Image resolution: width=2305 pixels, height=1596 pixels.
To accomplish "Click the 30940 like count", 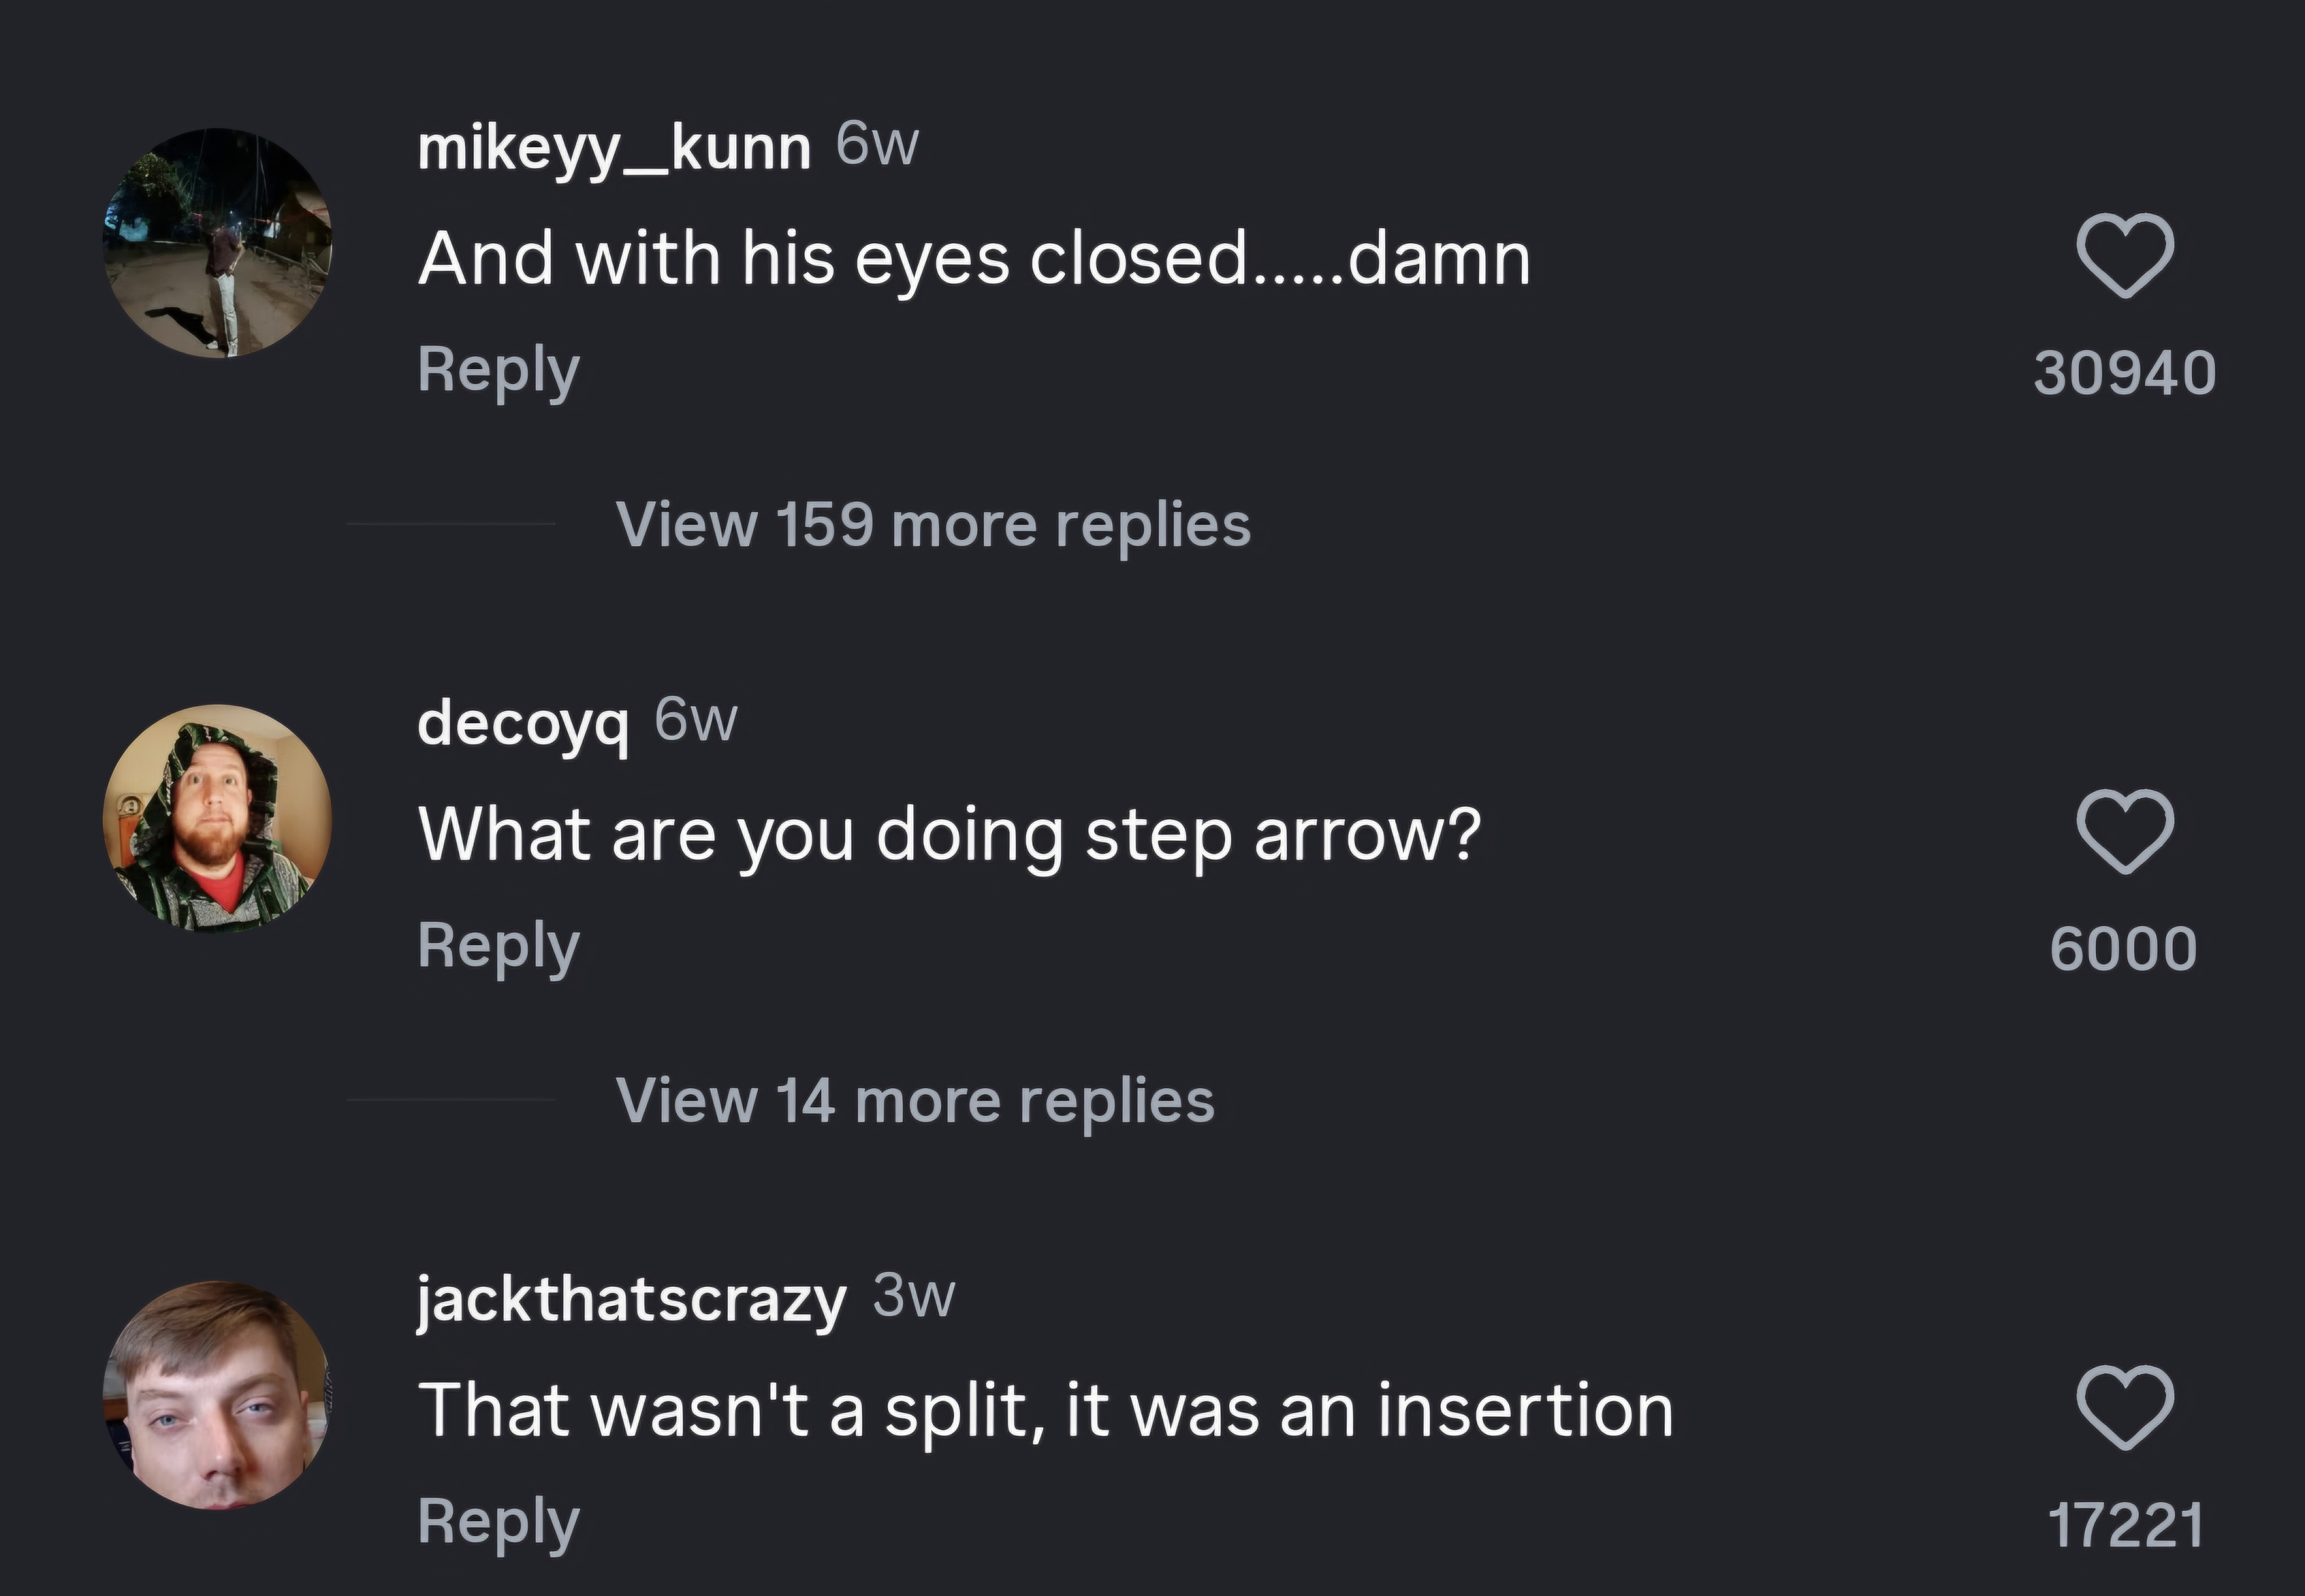I will click(x=2124, y=373).
